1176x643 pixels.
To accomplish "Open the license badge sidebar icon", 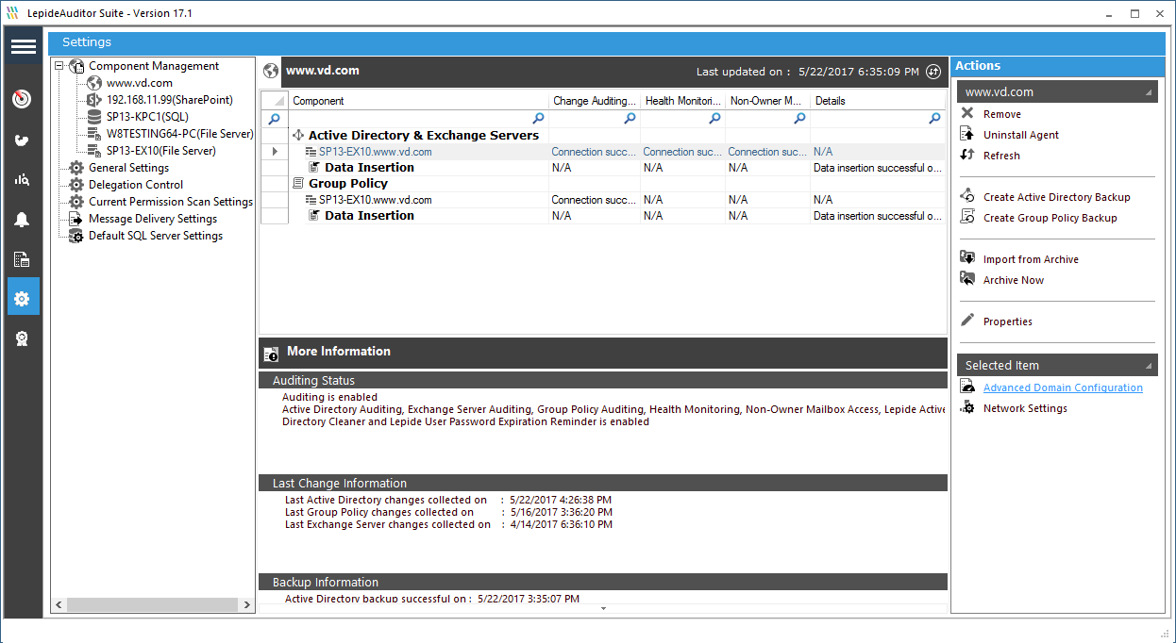I will click(x=23, y=338).
